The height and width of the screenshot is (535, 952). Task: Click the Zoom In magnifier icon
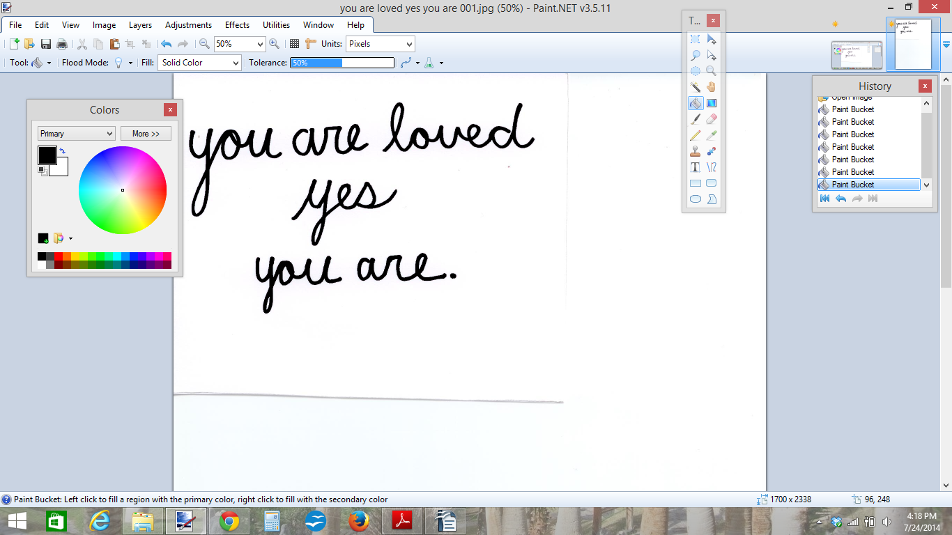pos(275,44)
